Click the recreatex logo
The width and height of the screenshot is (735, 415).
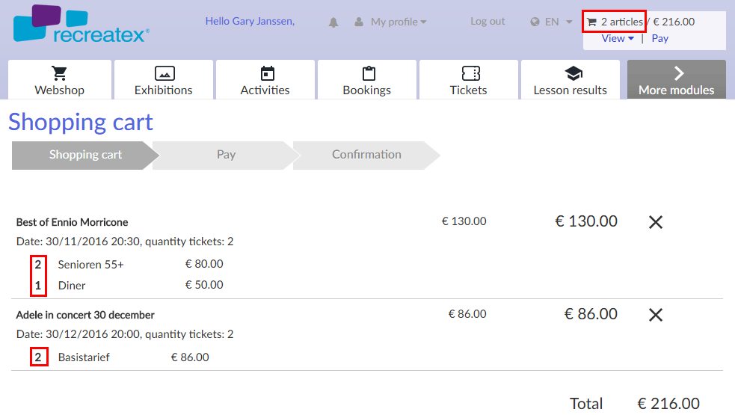pyautogui.click(x=81, y=25)
